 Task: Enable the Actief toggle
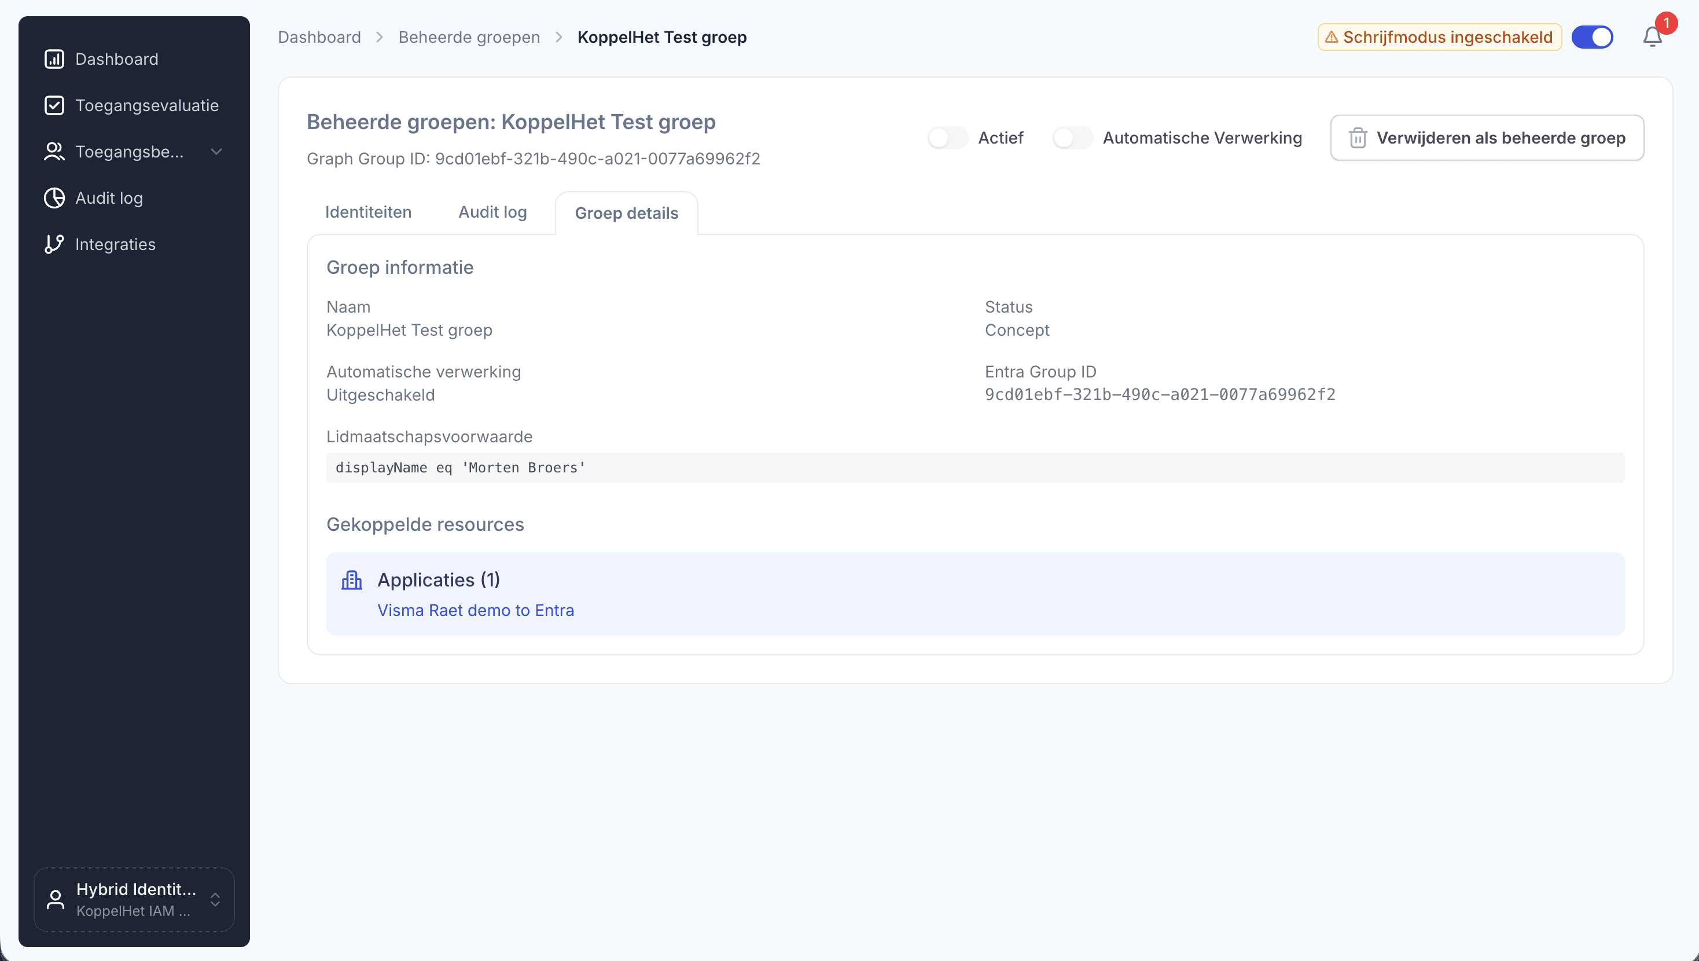point(947,138)
